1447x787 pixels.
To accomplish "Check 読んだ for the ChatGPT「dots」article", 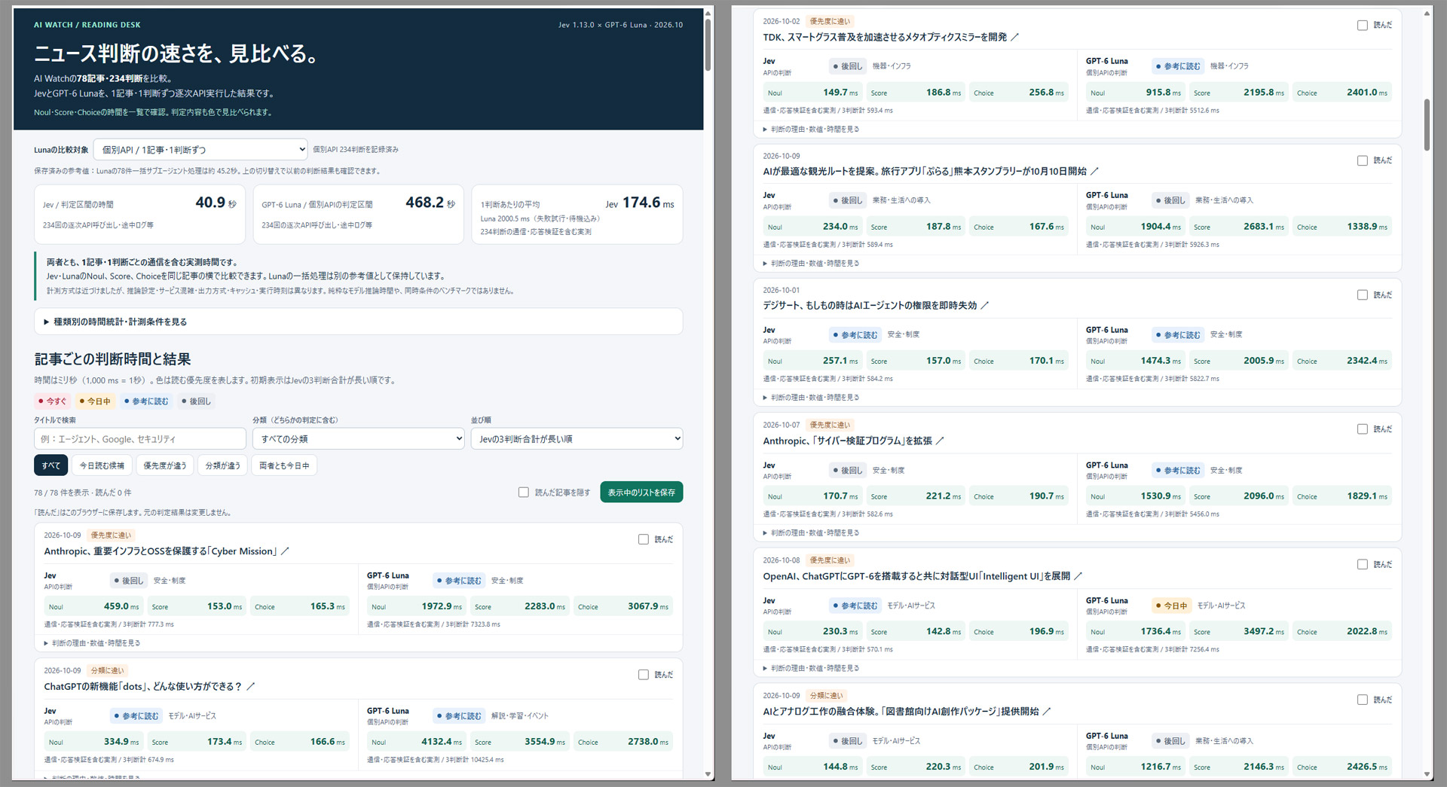I will 644,675.
